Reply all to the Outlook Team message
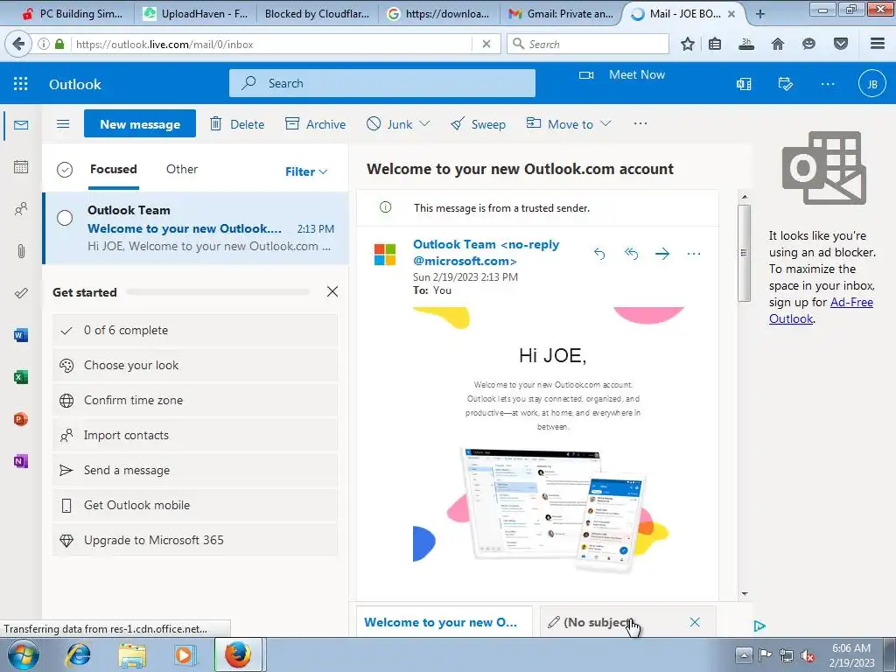Image resolution: width=896 pixels, height=672 pixels. (x=631, y=254)
